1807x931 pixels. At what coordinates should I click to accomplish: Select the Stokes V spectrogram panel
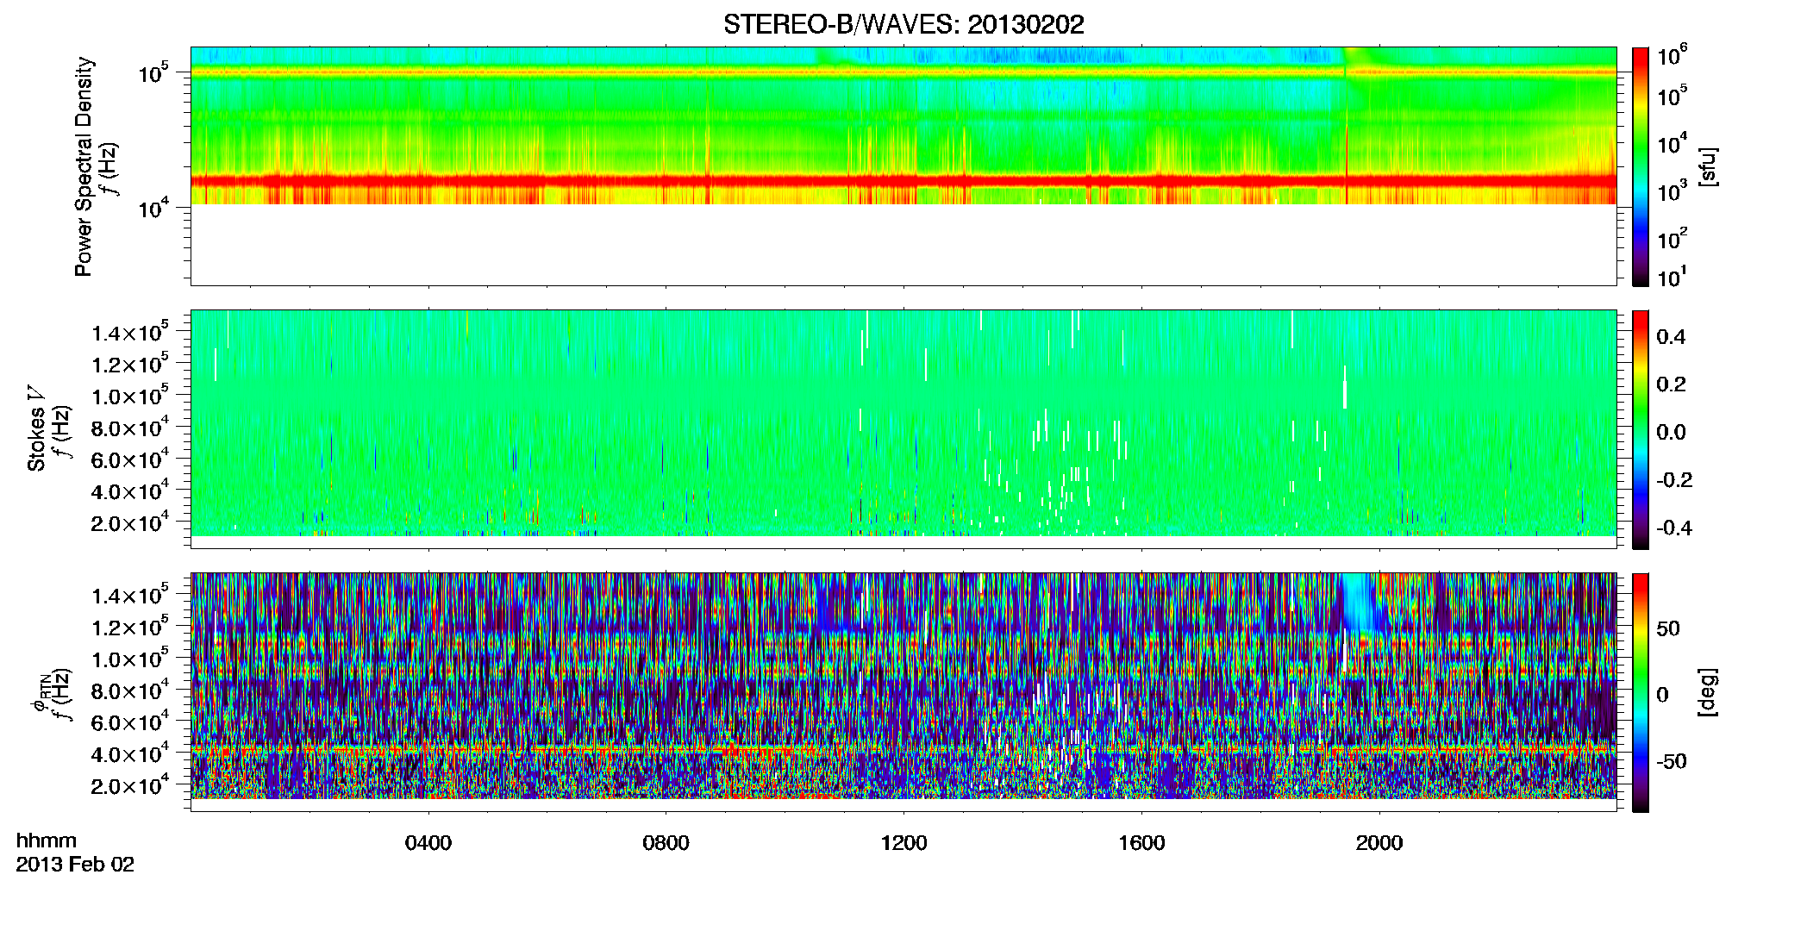[903, 428]
